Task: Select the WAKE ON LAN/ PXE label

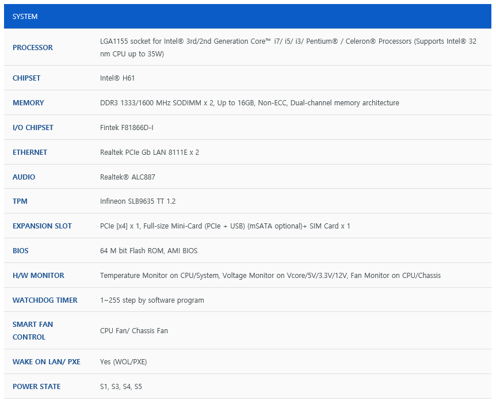Action: (x=47, y=362)
